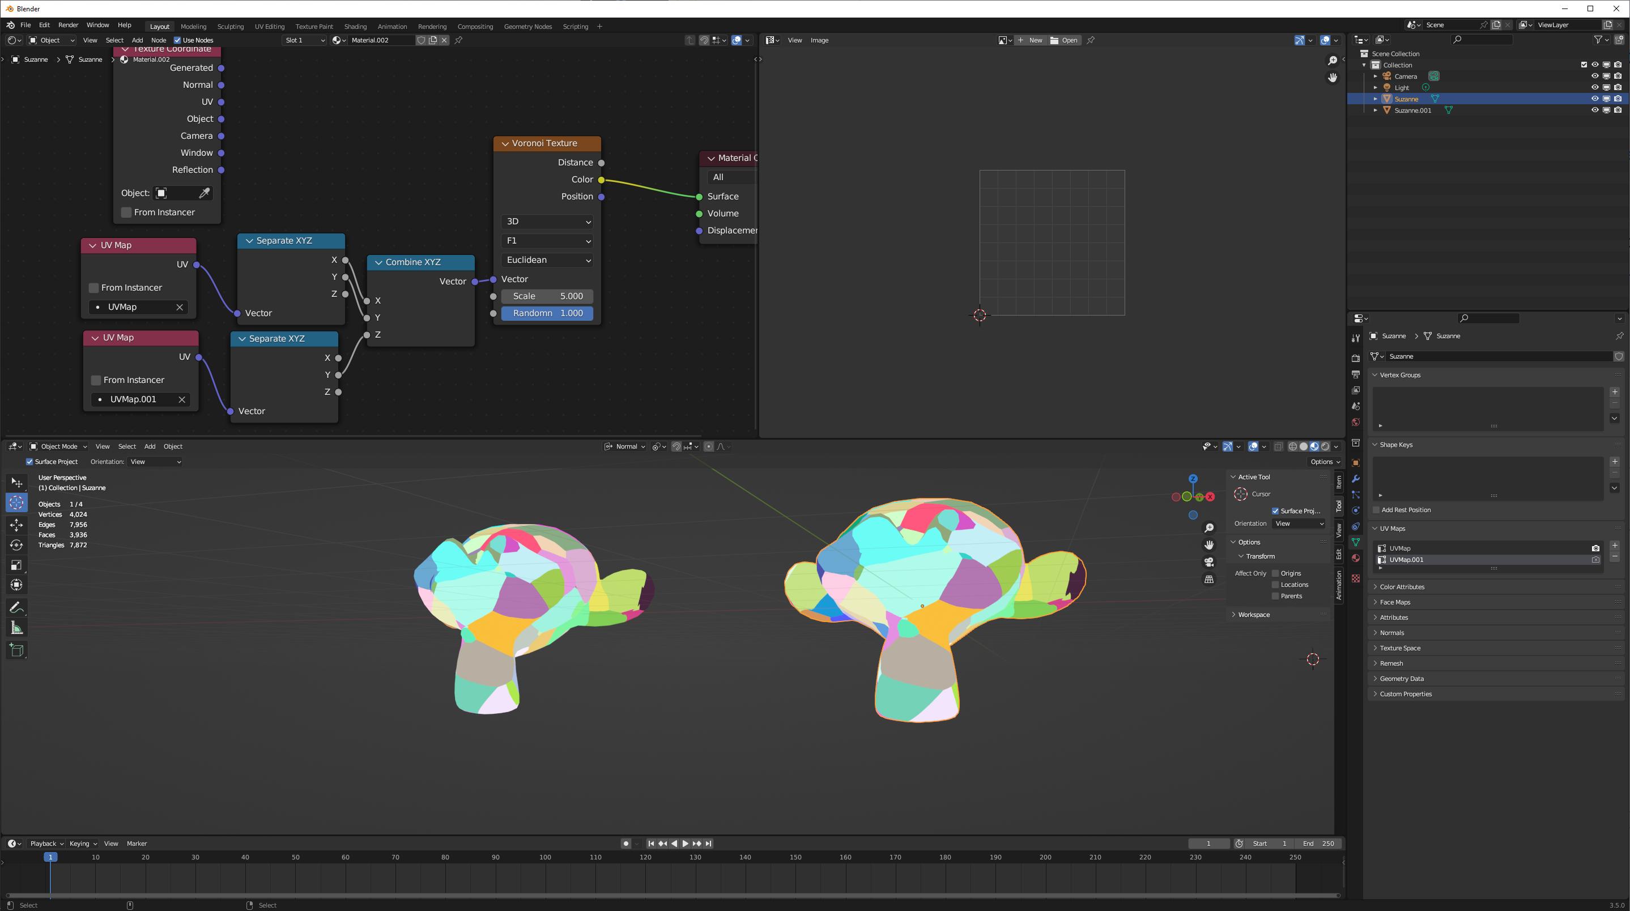Add a new UV map with plus button
Viewport: 1630px width, 911px height.
click(1615, 546)
